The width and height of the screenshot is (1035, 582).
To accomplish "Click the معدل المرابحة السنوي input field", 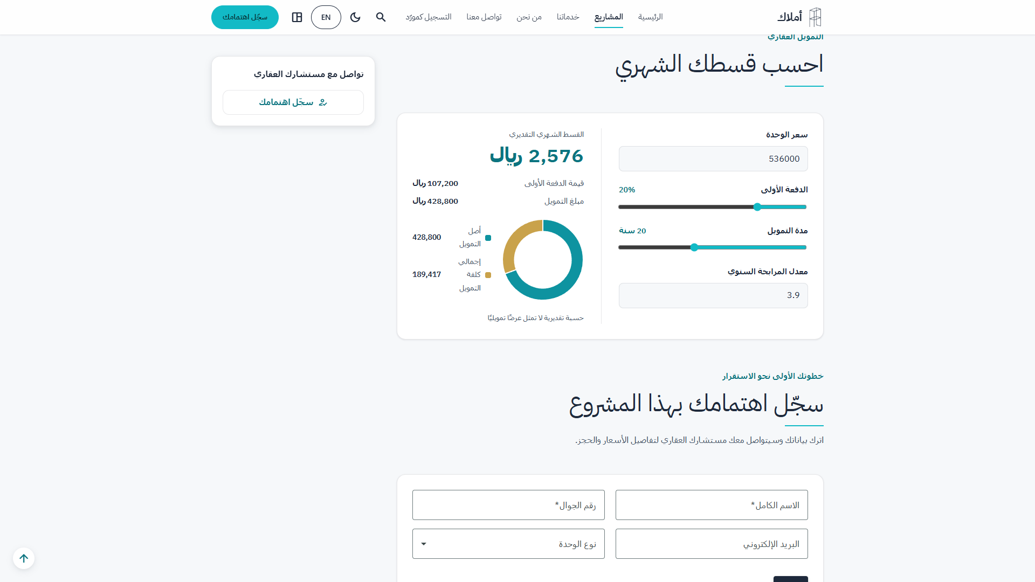I will coord(713,295).
